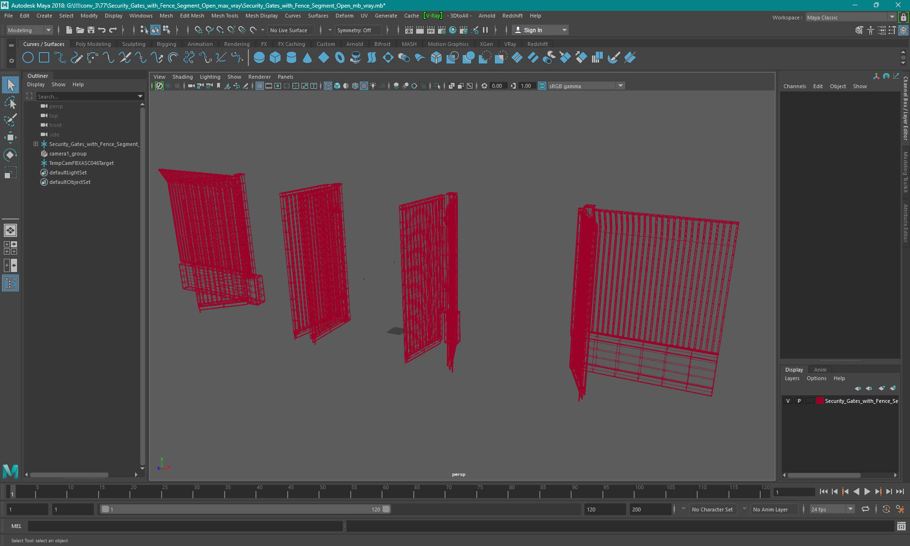Click the red layer color swatch
Image resolution: width=910 pixels, height=546 pixels.
820,401
